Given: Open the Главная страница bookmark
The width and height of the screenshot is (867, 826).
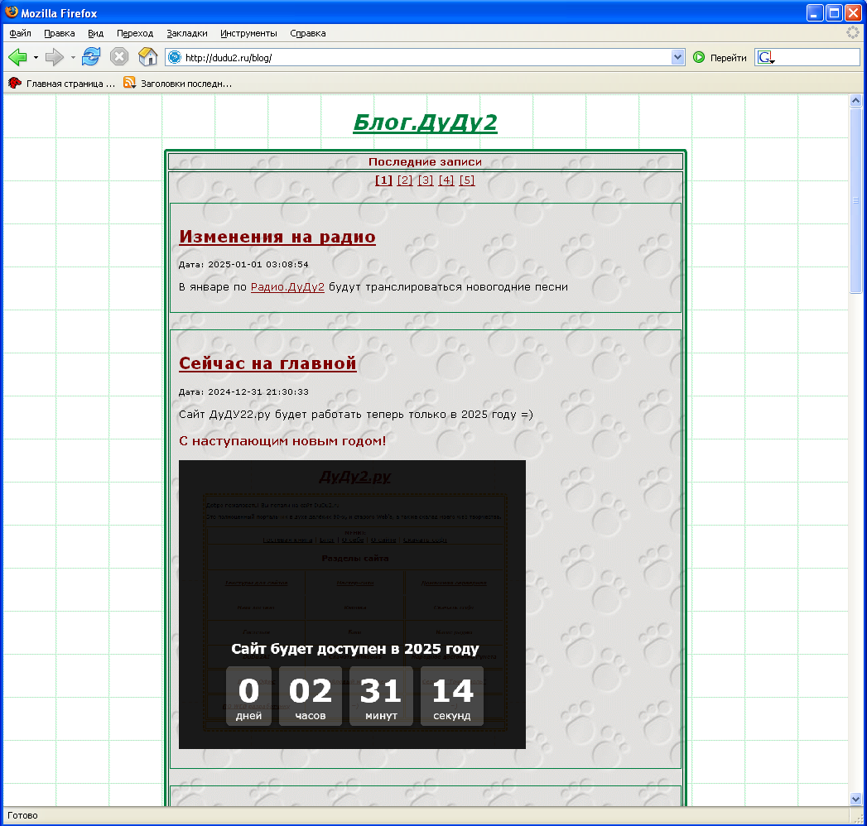Looking at the screenshot, I should pyautogui.click(x=62, y=84).
